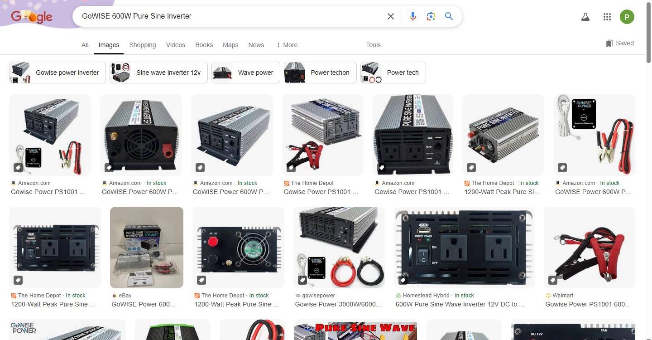Open the account profile avatar
This screenshot has width=652, height=340.
pyautogui.click(x=627, y=17)
